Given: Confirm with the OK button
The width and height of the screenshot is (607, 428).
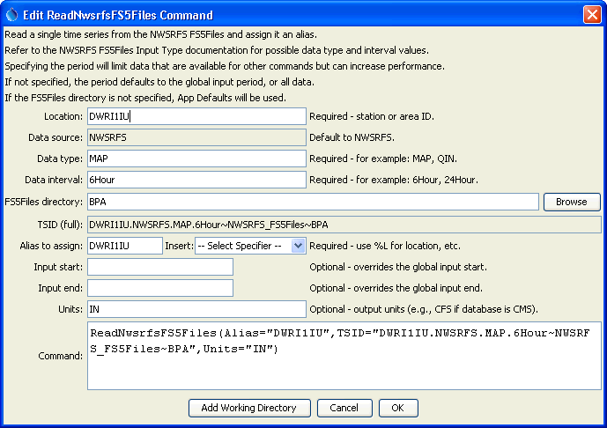Looking at the screenshot, I should (398, 408).
